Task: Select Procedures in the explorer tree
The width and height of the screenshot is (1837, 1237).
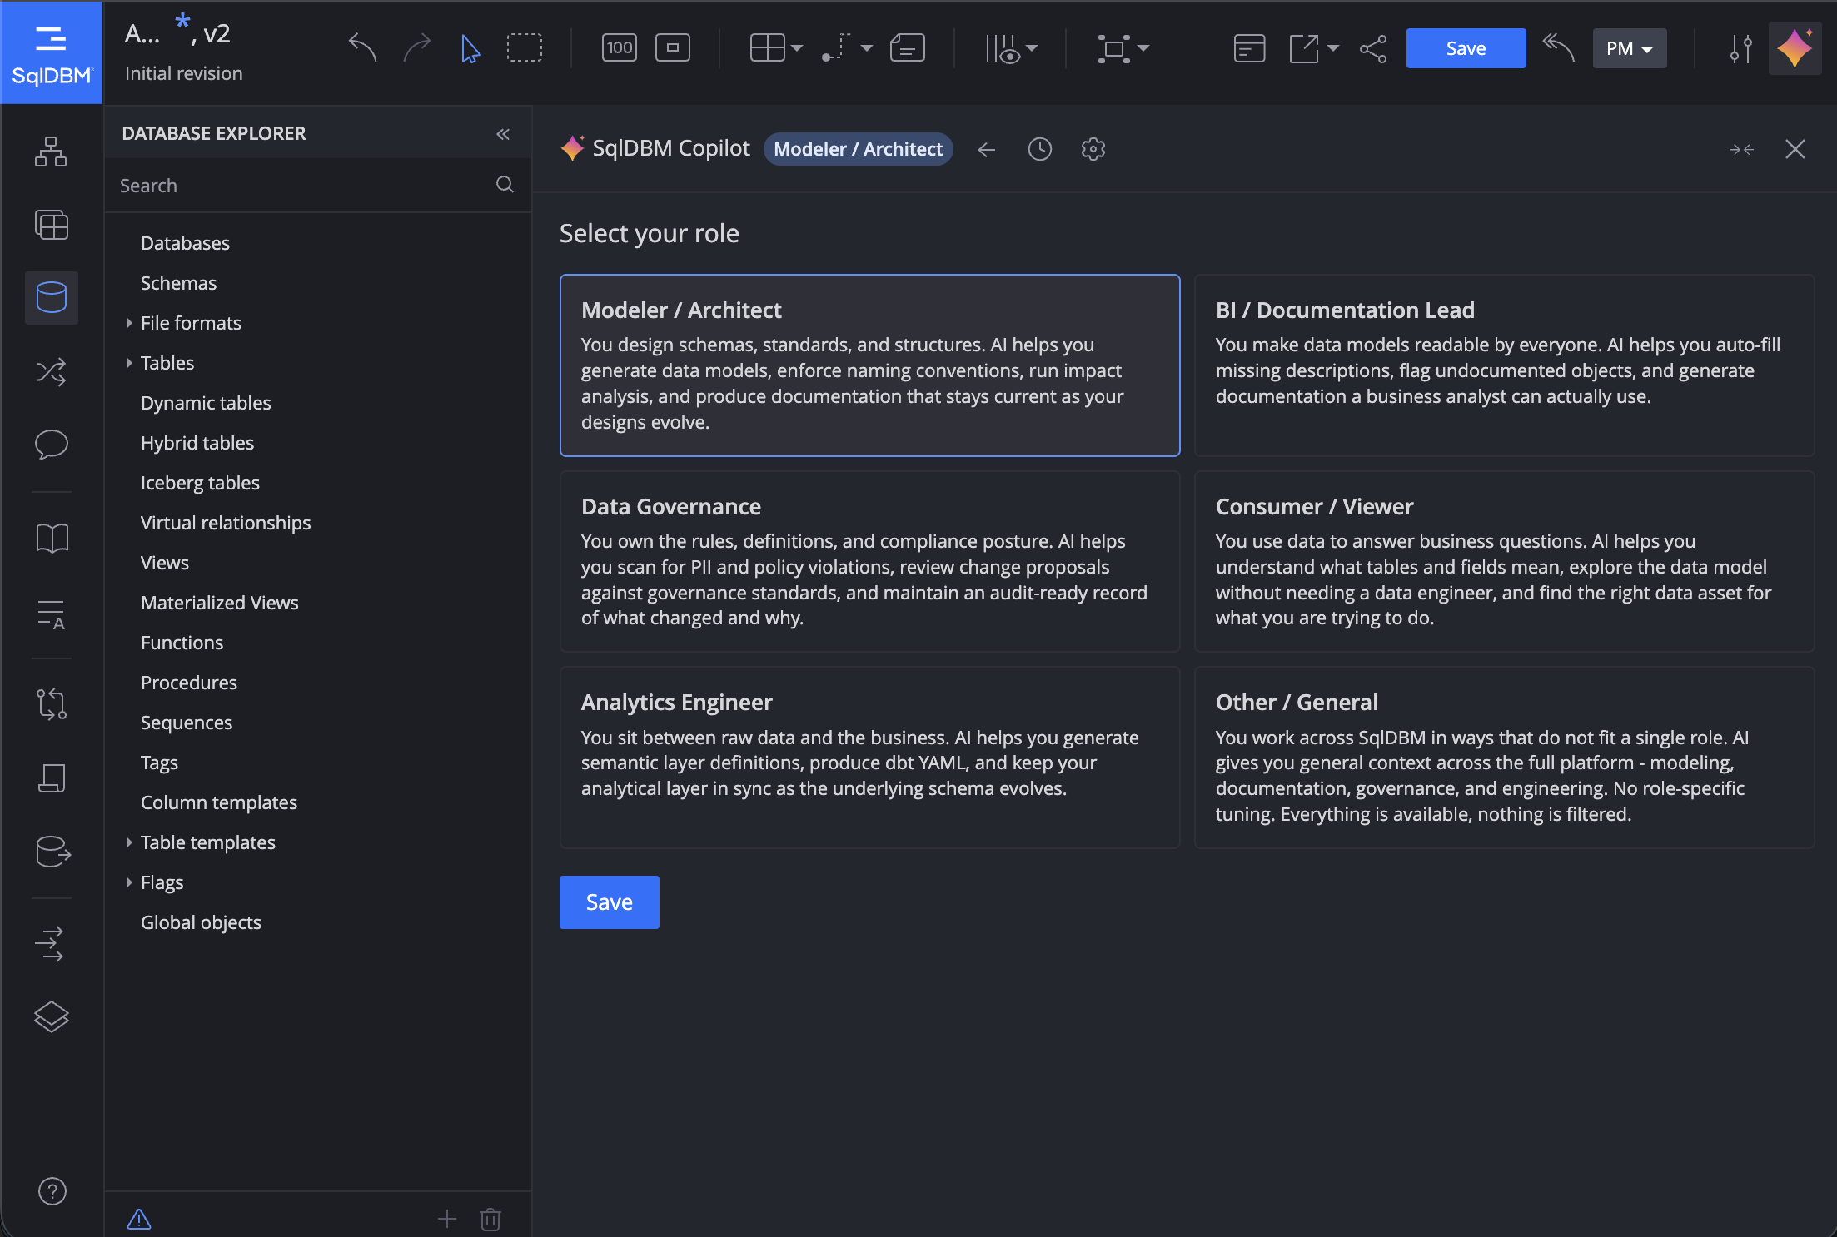Action: click(189, 683)
